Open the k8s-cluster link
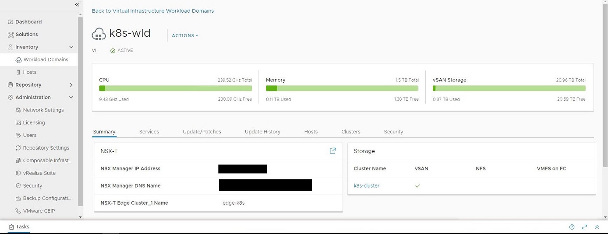 pos(367,186)
